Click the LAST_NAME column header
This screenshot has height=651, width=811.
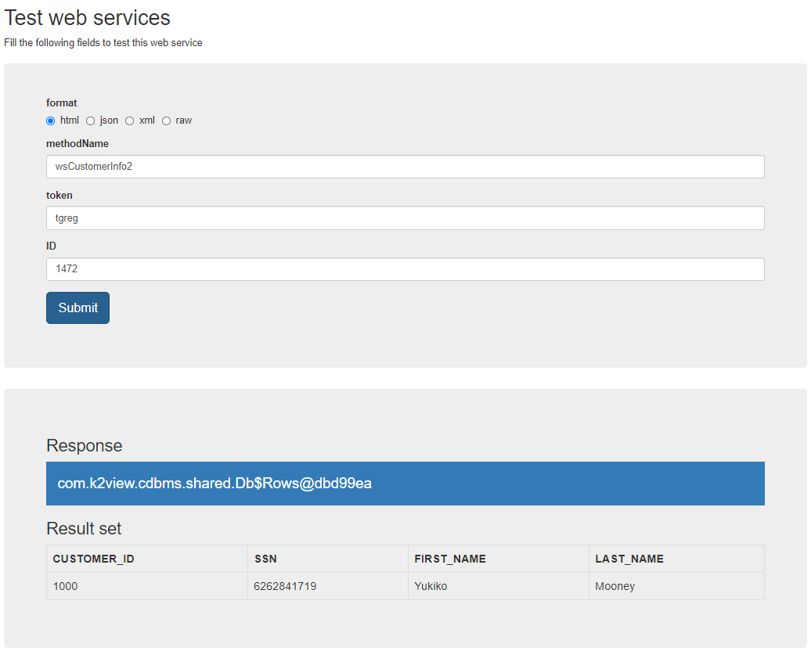[x=629, y=559]
